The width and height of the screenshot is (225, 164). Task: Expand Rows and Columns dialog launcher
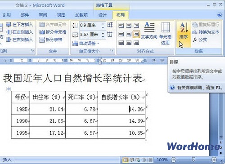(x=32, y=50)
